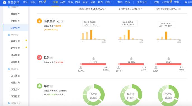Open 页面配置 in the sidebar
Image resolution: width=192 pixels, height=106 pixels.
15,96
